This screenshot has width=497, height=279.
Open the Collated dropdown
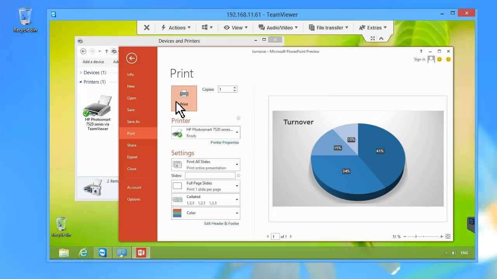coord(205,200)
